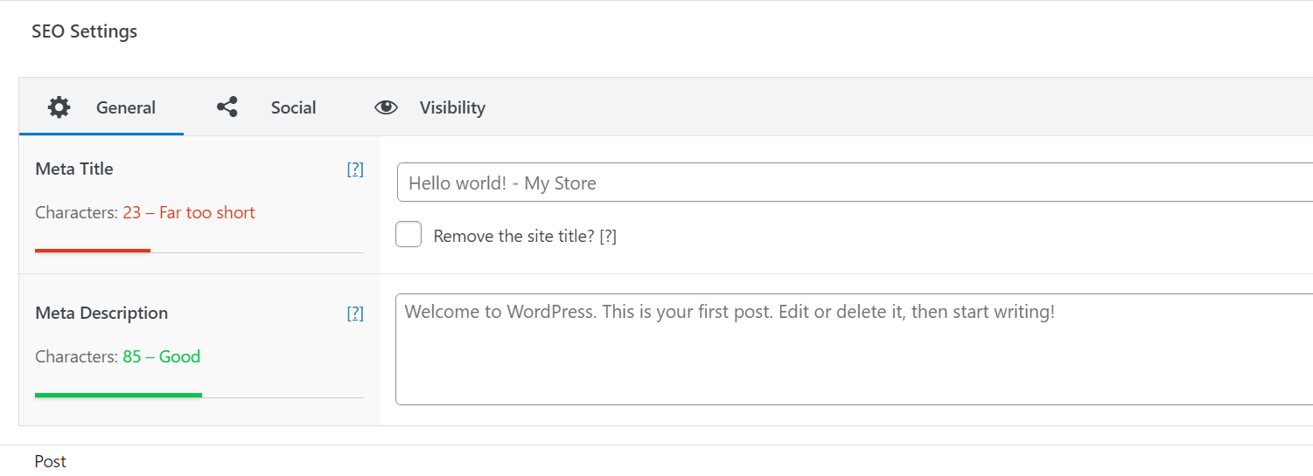Click the green Meta Description length bar
The width and height of the screenshot is (1313, 476).
(x=118, y=395)
